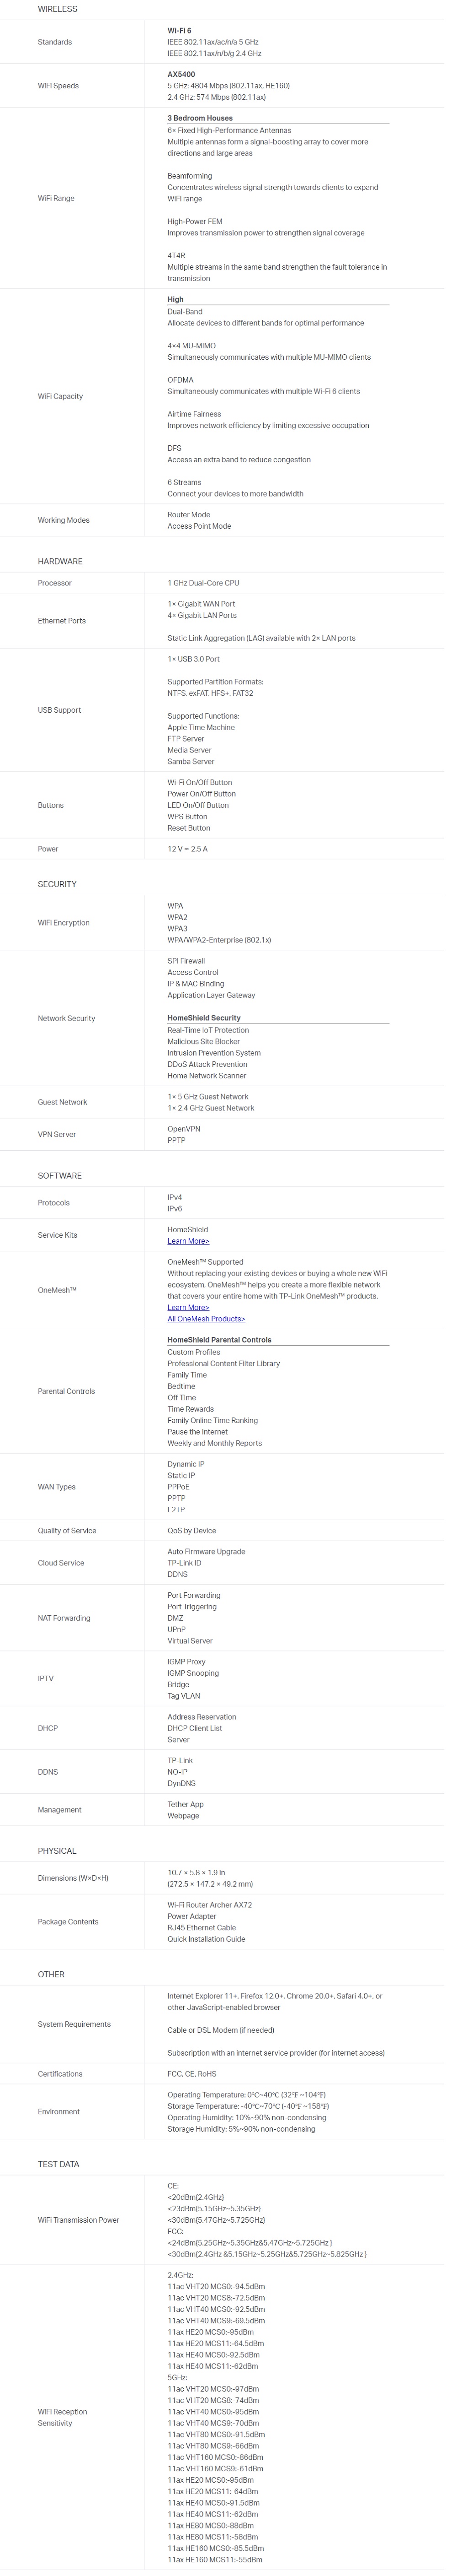Click the OTHER section heading
Viewport: 457px width, 2576px height.
[x=51, y=1974]
